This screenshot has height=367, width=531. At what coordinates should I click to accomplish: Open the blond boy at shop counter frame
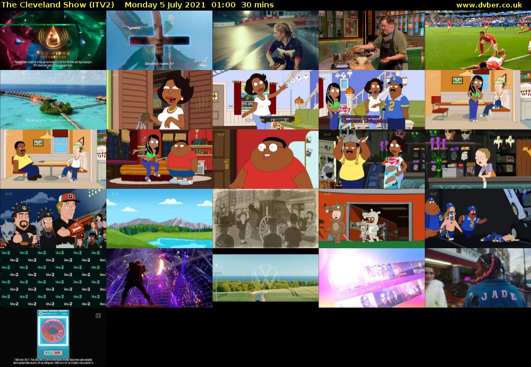[478, 159]
